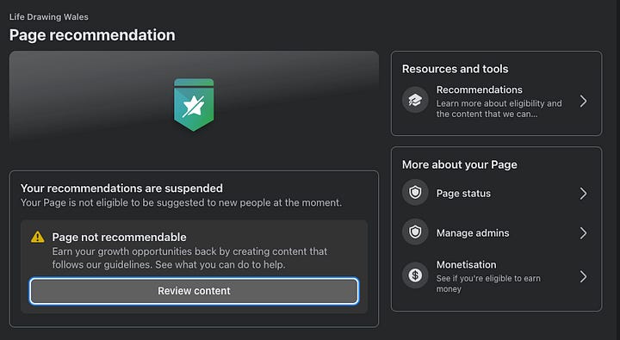This screenshot has width=620, height=340.
Task: Click See if you're eligible to earn money
Action: point(488,283)
